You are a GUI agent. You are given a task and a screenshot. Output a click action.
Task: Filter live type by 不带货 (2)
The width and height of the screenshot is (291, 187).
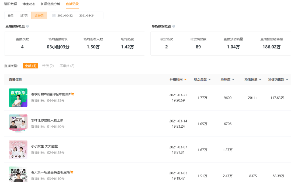pos(67,66)
